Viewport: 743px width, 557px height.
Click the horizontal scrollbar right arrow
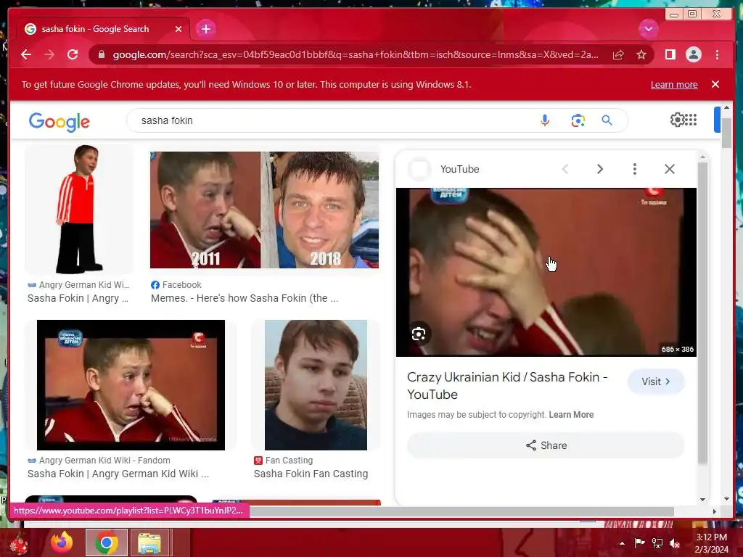[x=715, y=511]
